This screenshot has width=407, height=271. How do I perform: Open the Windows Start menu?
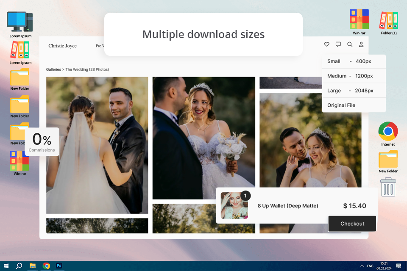(6, 266)
